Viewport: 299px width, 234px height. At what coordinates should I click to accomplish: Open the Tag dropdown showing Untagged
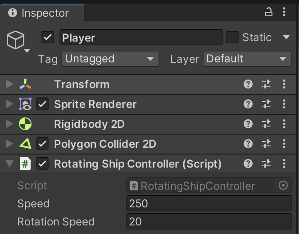[110, 59]
